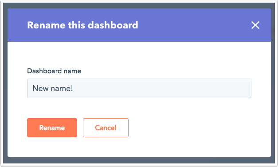Viewport: 278px width, 167px height.
Task: Dismiss dialog using outlined Cancel button
Action: tap(106, 127)
